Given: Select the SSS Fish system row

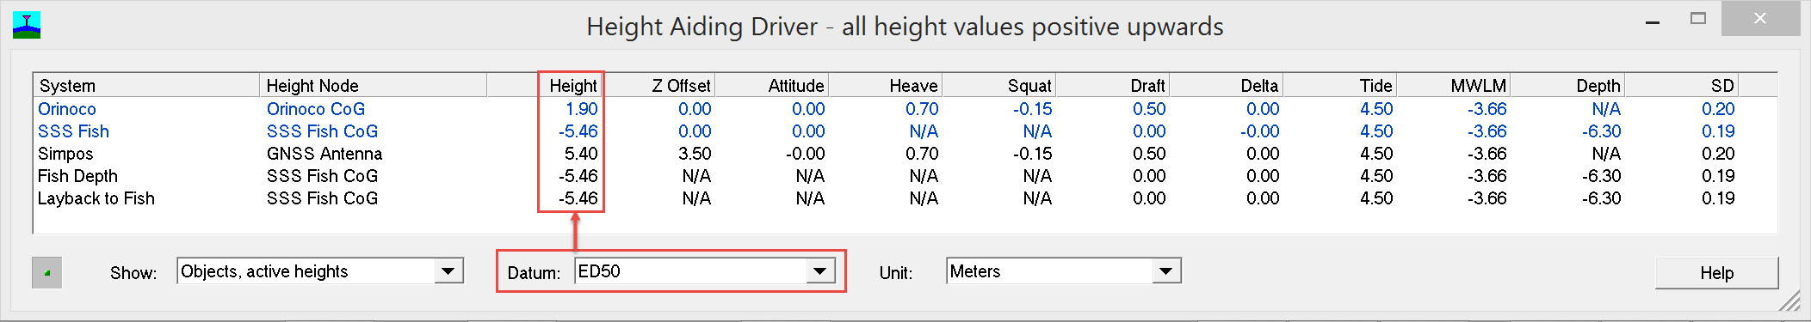Looking at the screenshot, I should 905,131.
